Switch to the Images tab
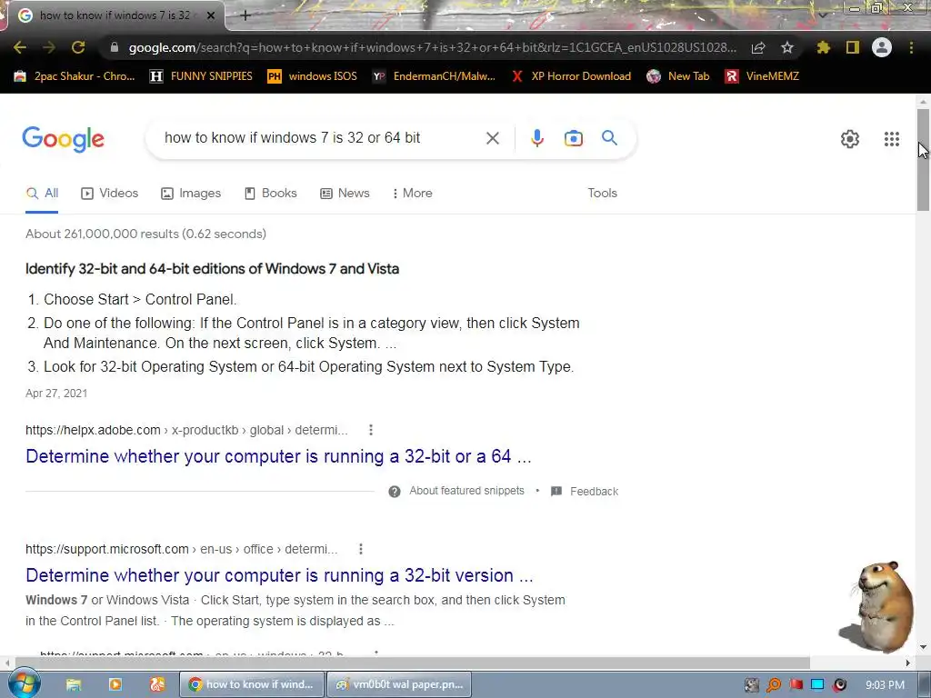Image resolution: width=931 pixels, height=698 pixels. click(x=191, y=194)
